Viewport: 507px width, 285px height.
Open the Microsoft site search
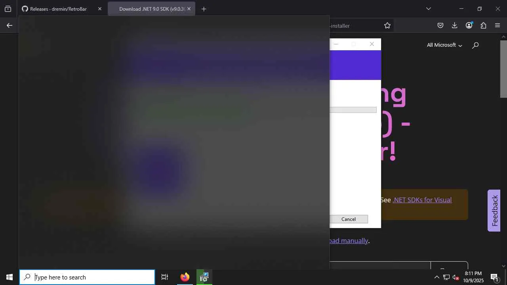[x=475, y=45]
